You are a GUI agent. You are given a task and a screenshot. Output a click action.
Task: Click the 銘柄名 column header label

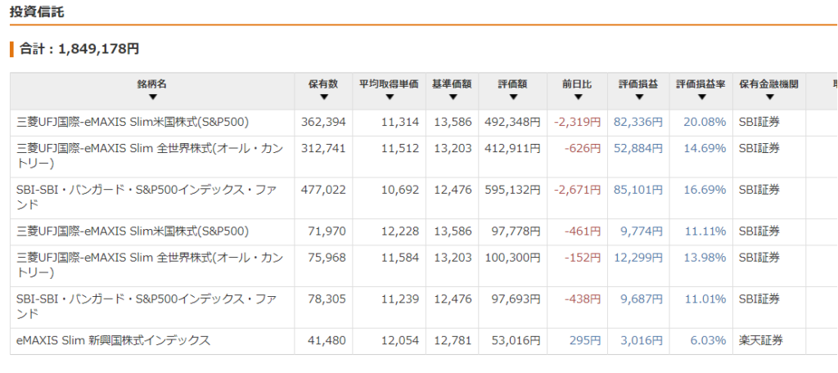point(152,84)
